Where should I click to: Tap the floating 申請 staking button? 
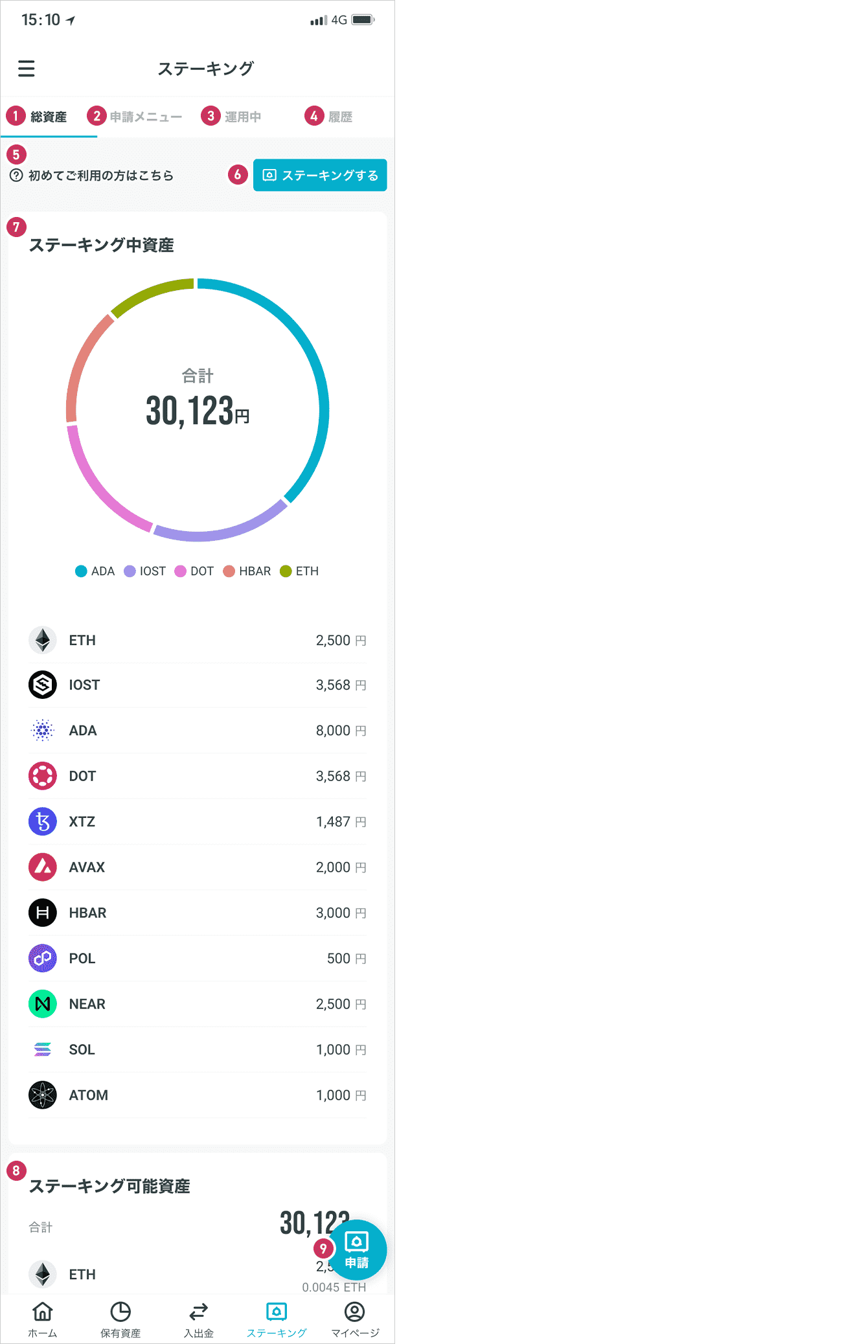click(357, 1250)
